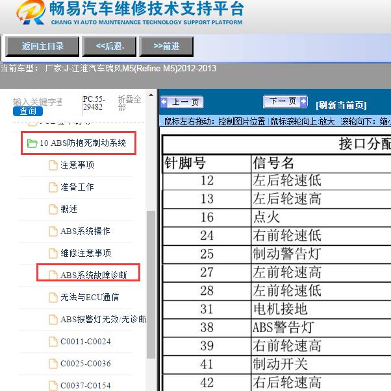Click the document icon beside ABS系统操作
The image size is (391, 391).
[53, 231]
